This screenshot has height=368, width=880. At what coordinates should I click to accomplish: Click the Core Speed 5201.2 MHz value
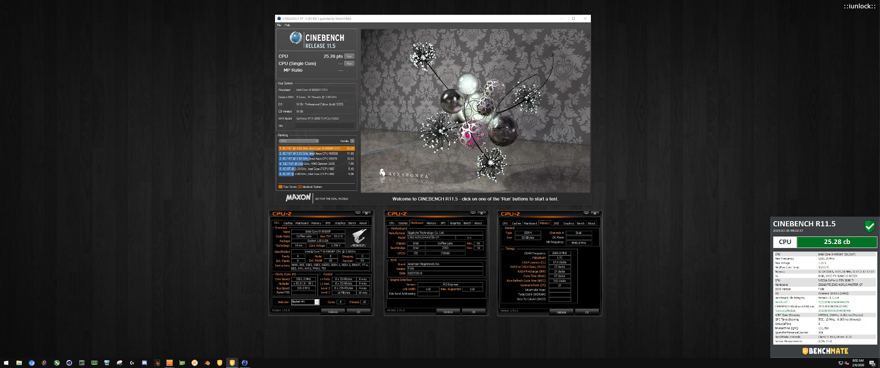click(304, 279)
